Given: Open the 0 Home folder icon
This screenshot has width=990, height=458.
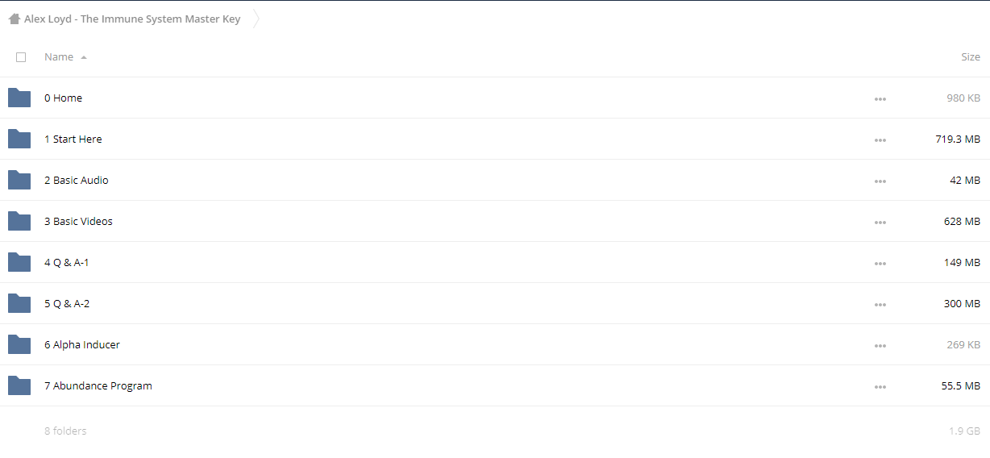Looking at the screenshot, I should point(19,98).
